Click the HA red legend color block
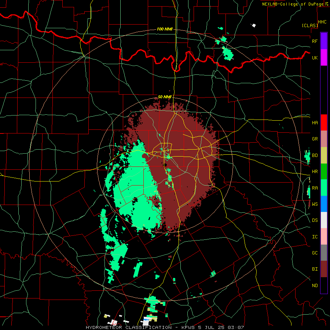This screenshot has width=330, height=330. 324,122
